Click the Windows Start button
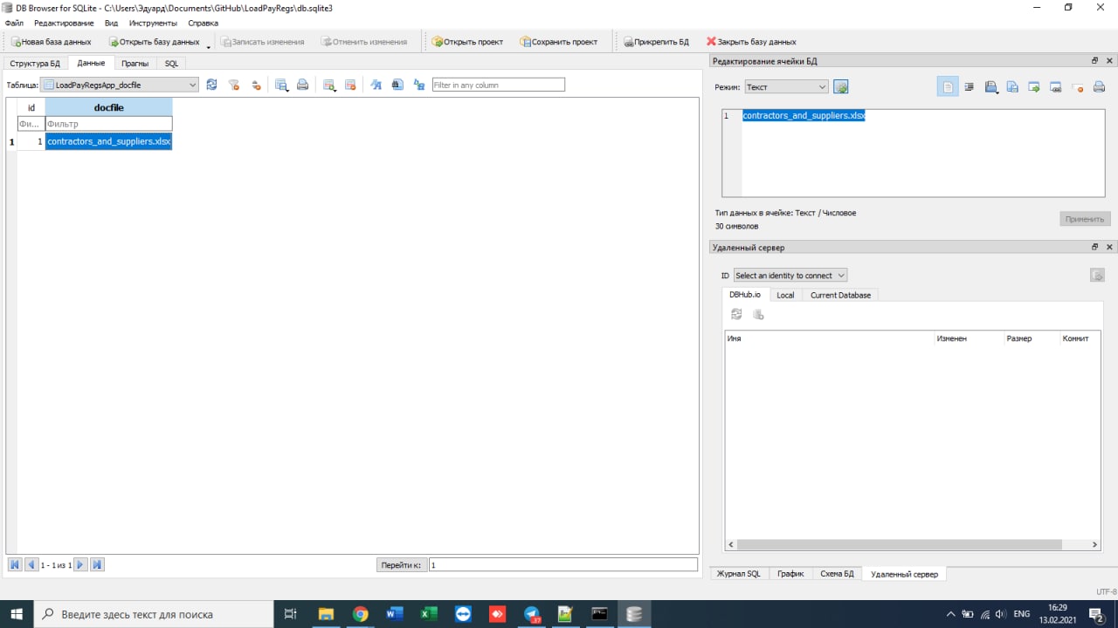The height and width of the screenshot is (628, 1118). [16, 614]
